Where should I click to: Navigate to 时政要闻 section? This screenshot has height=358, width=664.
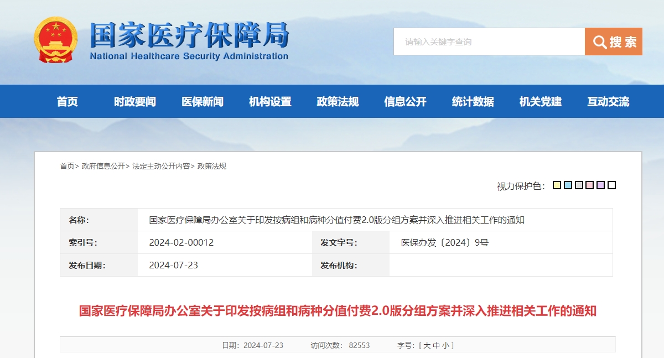tap(135, 101)
